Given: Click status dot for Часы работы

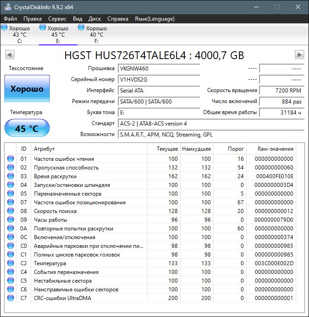Looking at the screenshot, I should 11,219.
